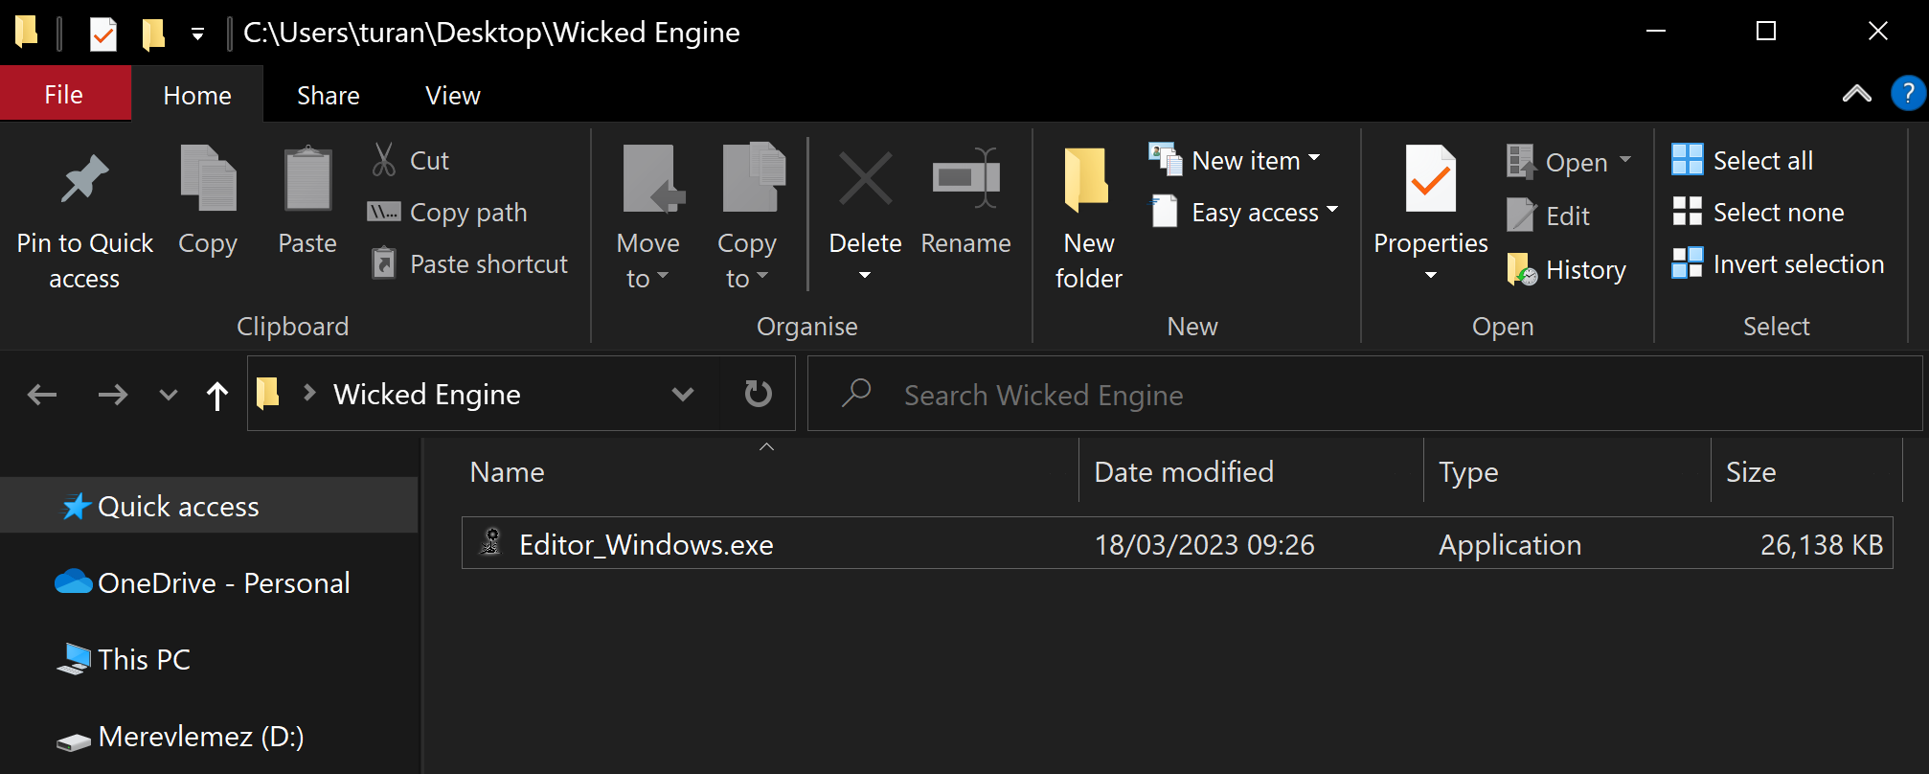Image resolution: width=1929 pixels, height=774 pixels.
Task: Select Quick access in navigation pane
Action: point(209,505)
